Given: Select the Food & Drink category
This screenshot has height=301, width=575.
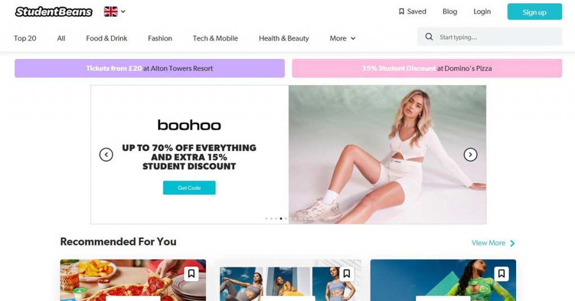Looking at the screenshot, I should (106, 38).
